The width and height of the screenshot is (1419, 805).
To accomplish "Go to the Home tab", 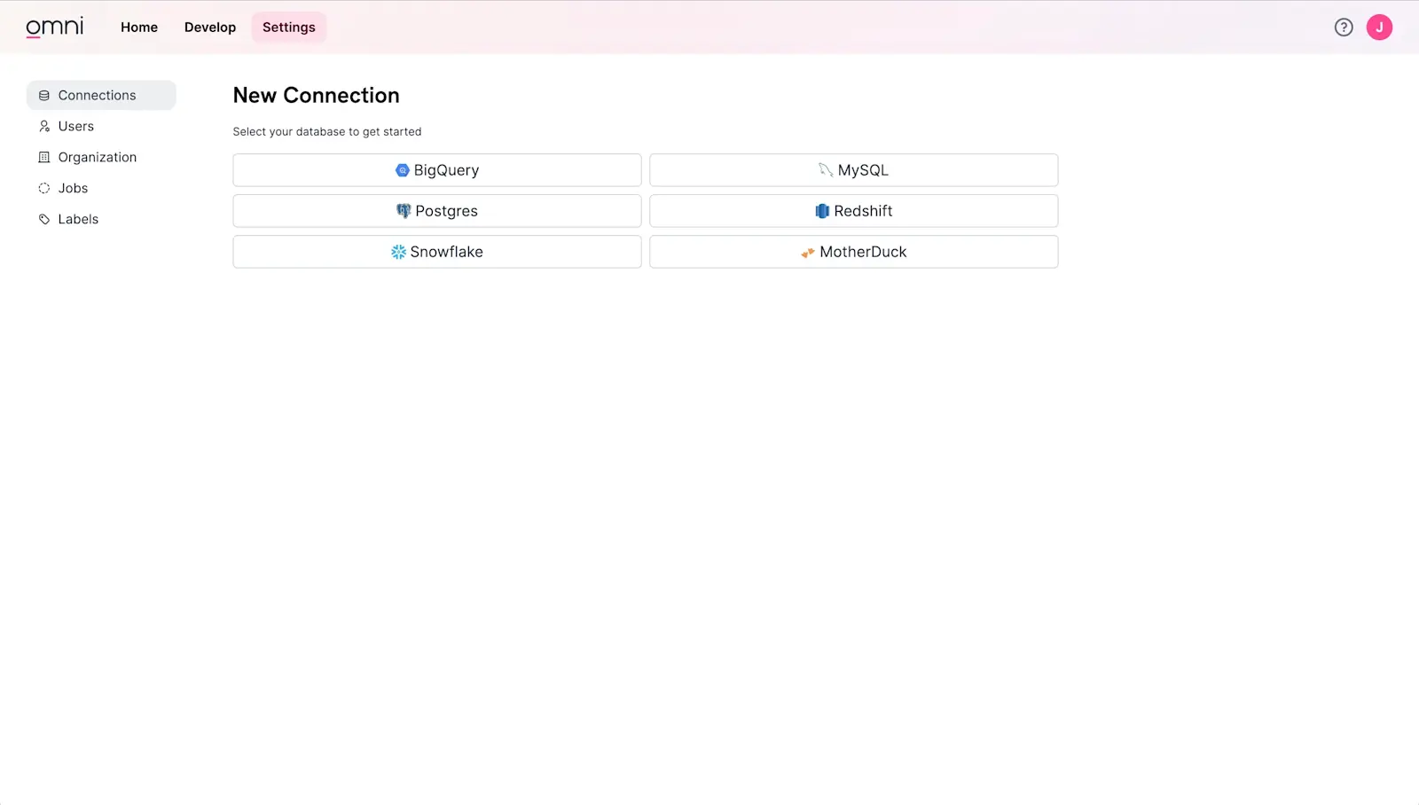I will (139, 27).
